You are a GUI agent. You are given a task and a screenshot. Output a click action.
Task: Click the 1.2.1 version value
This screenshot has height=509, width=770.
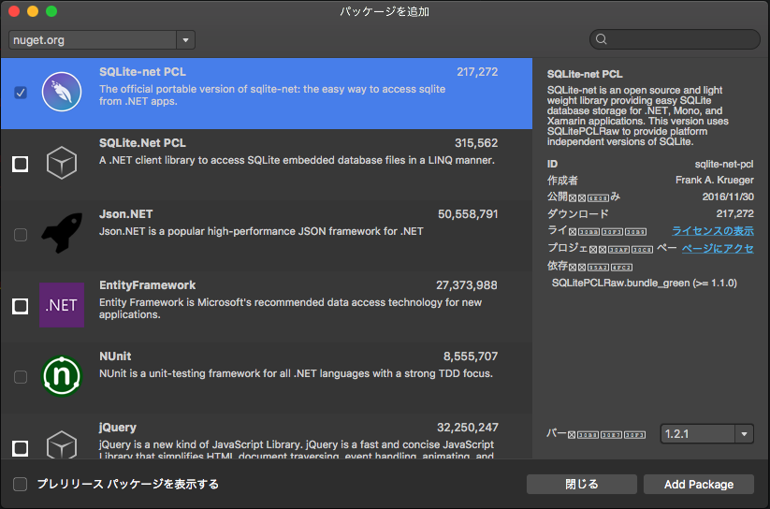(x=676, y=434)
